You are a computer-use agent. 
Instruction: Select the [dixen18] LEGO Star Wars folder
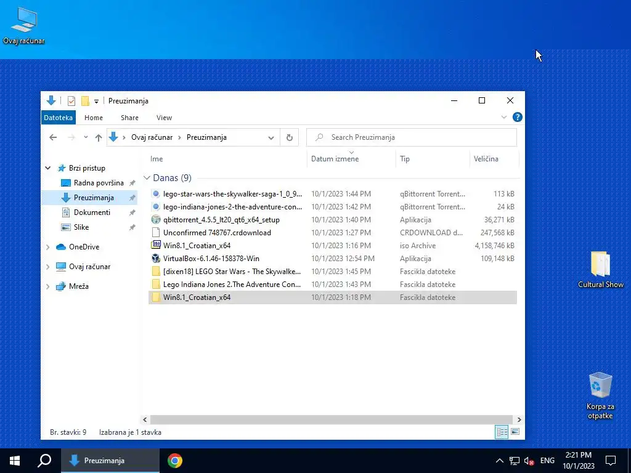pos(232,272)
